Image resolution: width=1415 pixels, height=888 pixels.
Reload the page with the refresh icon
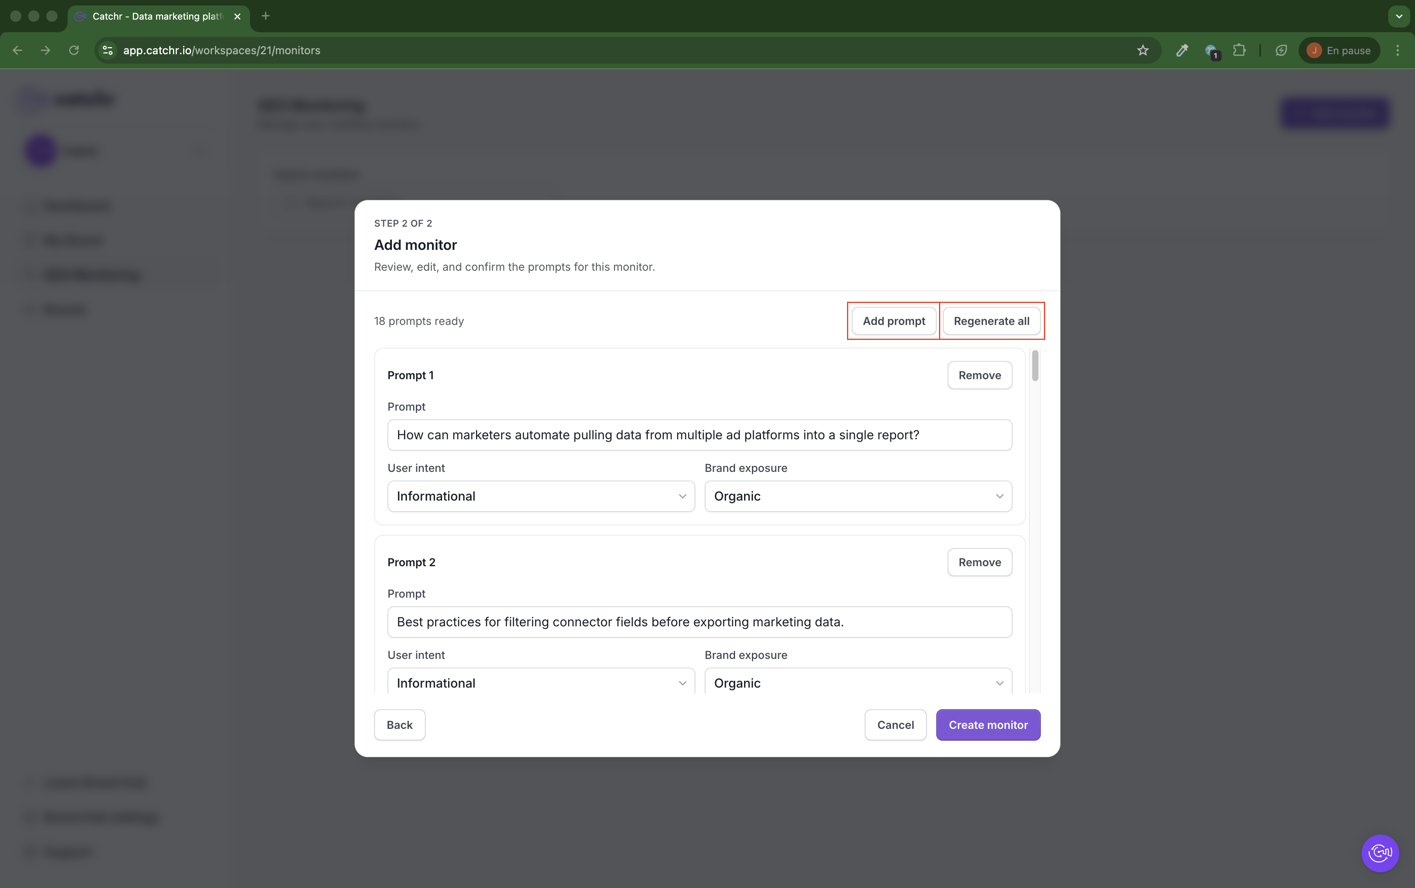click(74, 51)
